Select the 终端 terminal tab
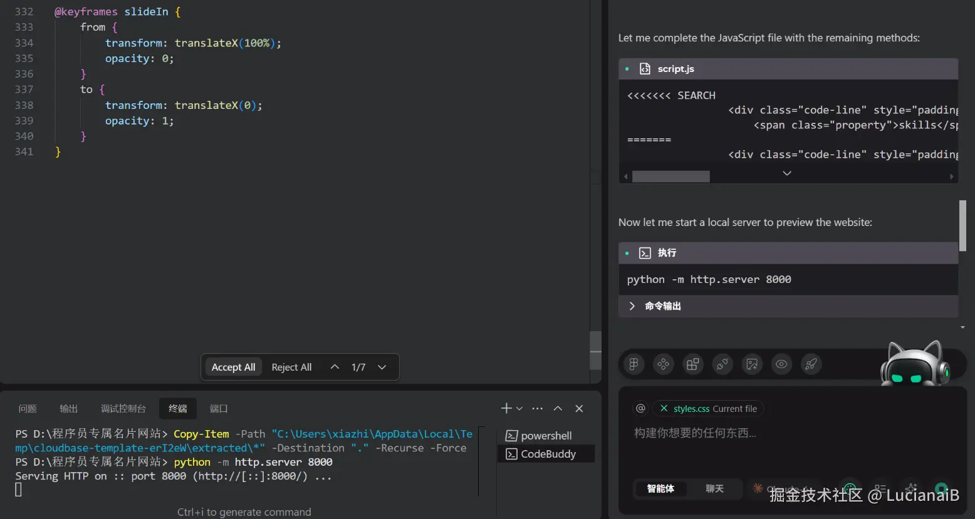The image size is (975, 519). [178, 408]
